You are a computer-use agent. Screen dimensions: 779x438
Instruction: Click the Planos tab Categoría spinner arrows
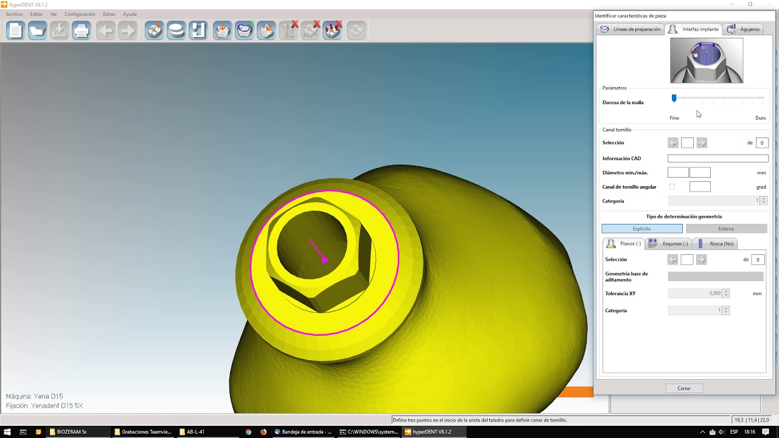[x=725, y=310]
